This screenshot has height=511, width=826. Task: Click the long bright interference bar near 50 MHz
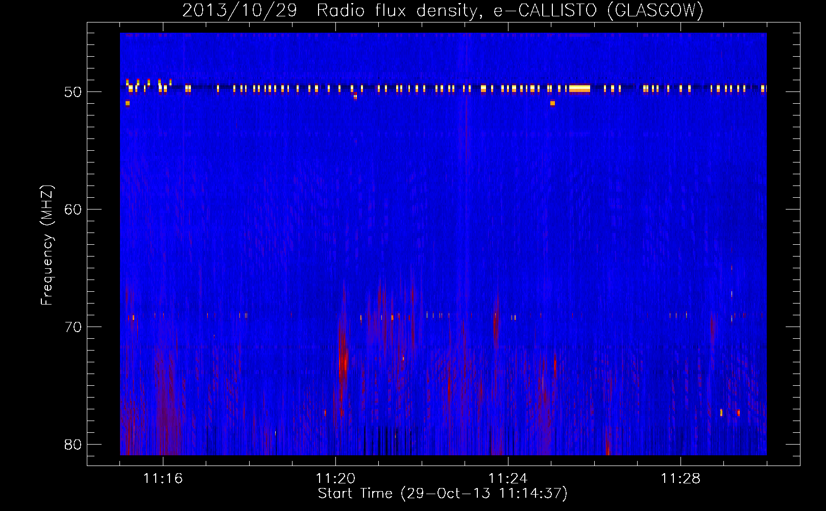pyautogui.click(x=579, y=89)
